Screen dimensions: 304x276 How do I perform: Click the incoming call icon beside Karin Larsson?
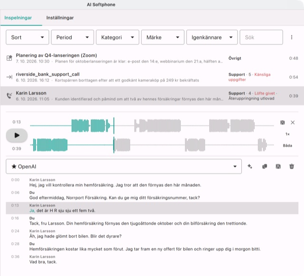[x=9, y=96]
